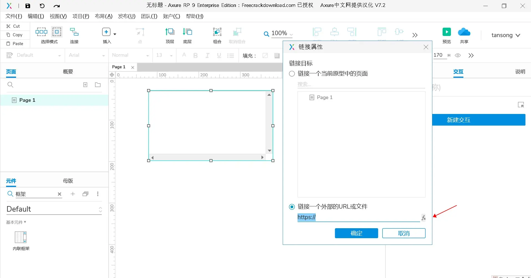Click the Paste command
The image size is (531, 278).
coord(15,43)
